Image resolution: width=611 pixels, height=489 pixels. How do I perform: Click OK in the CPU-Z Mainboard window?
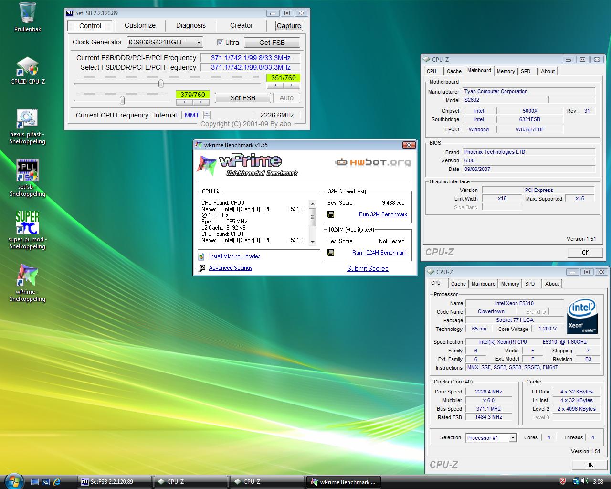point(585,253)
